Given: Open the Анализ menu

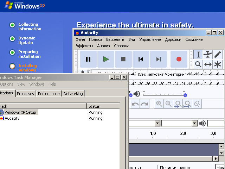Looking at the screenshot, I should coord(103,46).
